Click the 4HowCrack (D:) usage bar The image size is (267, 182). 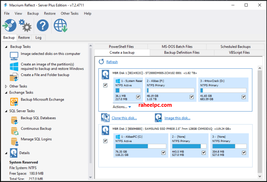tap(223, 90)
